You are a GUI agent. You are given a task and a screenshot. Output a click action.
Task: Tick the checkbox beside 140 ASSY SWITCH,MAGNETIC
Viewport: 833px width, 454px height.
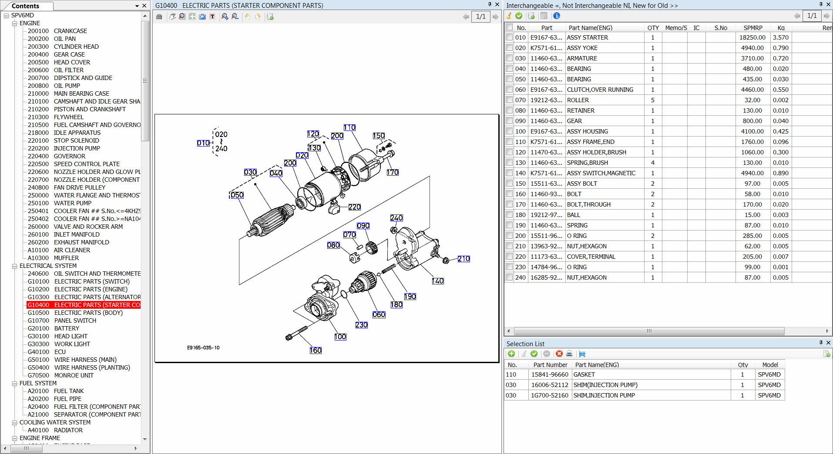509,173
